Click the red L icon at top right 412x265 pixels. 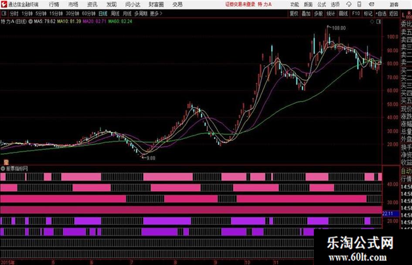[403, 15]
